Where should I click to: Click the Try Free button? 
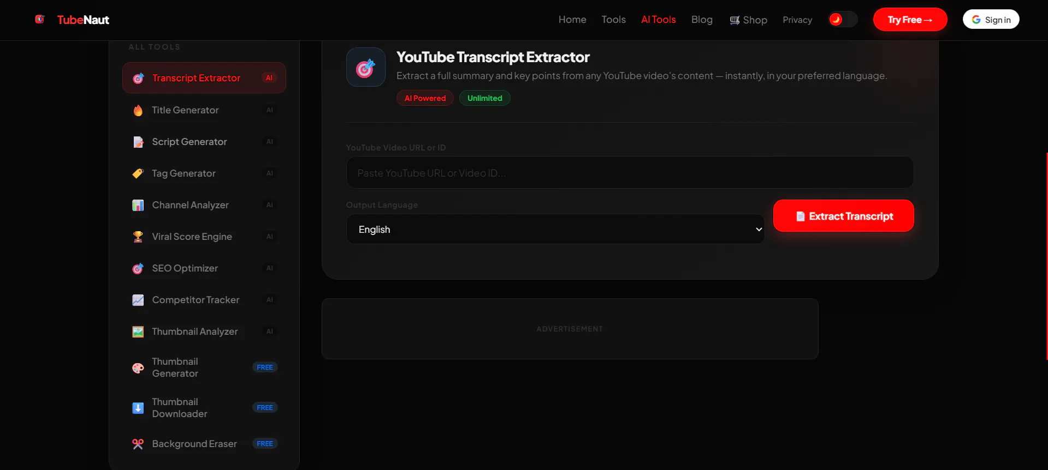910,20
